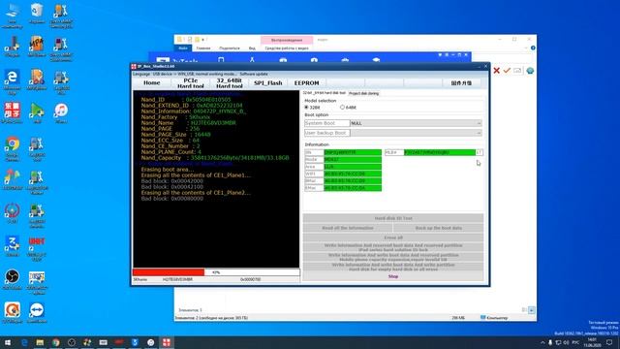Open This PC desktop icon
Screen dimensions: 620x349
[13, 16]
